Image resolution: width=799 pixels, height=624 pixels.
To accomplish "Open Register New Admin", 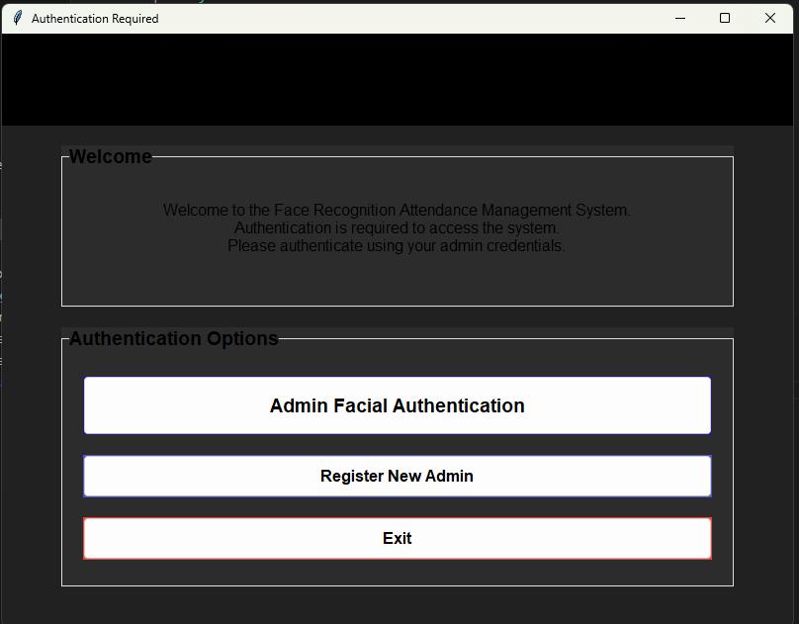I will 397,476.
